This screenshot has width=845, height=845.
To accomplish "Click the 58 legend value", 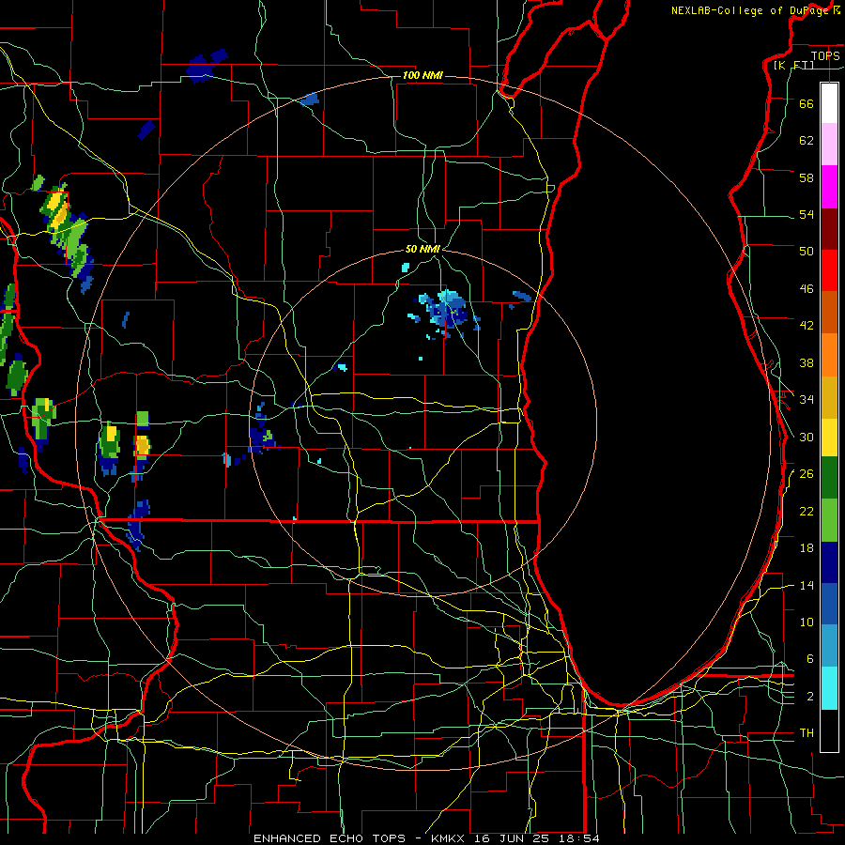I will (x=807, y=177).
